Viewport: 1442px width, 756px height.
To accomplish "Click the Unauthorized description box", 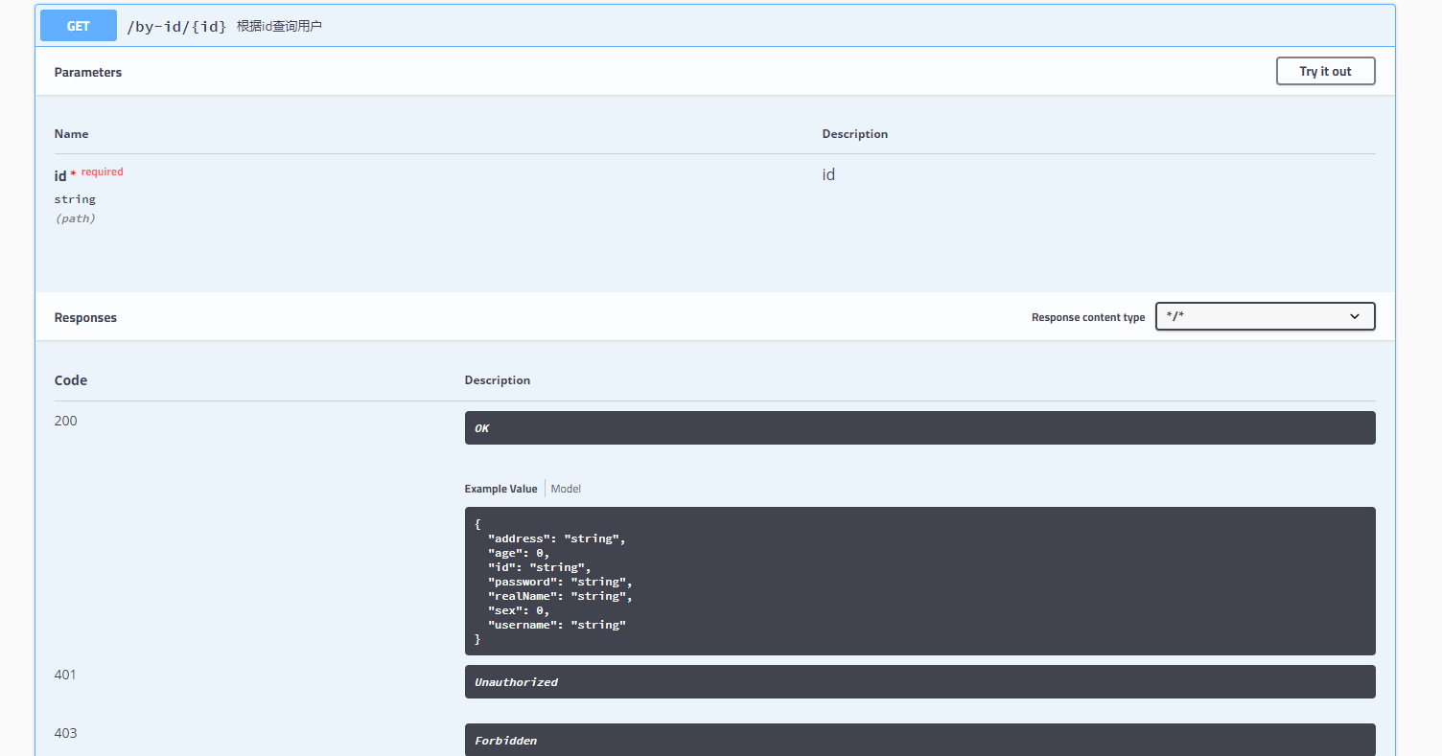I will (919, 681).
